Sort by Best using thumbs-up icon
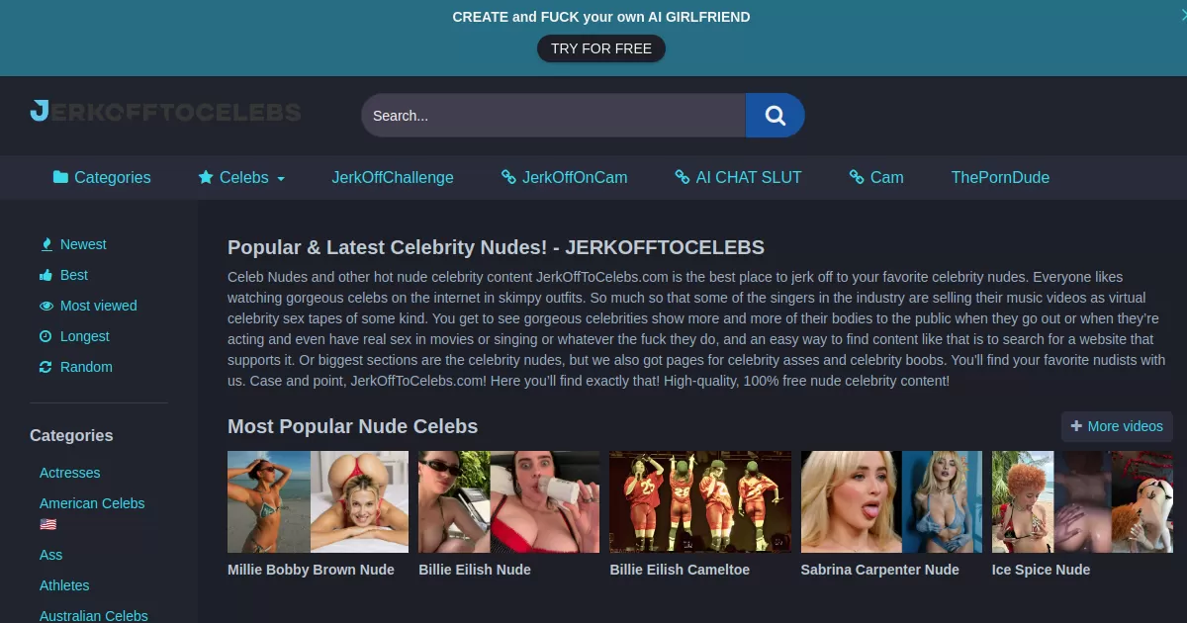This screenshot has width=1187, height=623. (x=63, y=275)
